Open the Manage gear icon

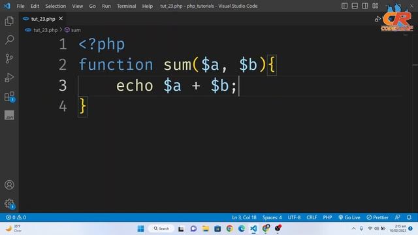pos(10,204)
